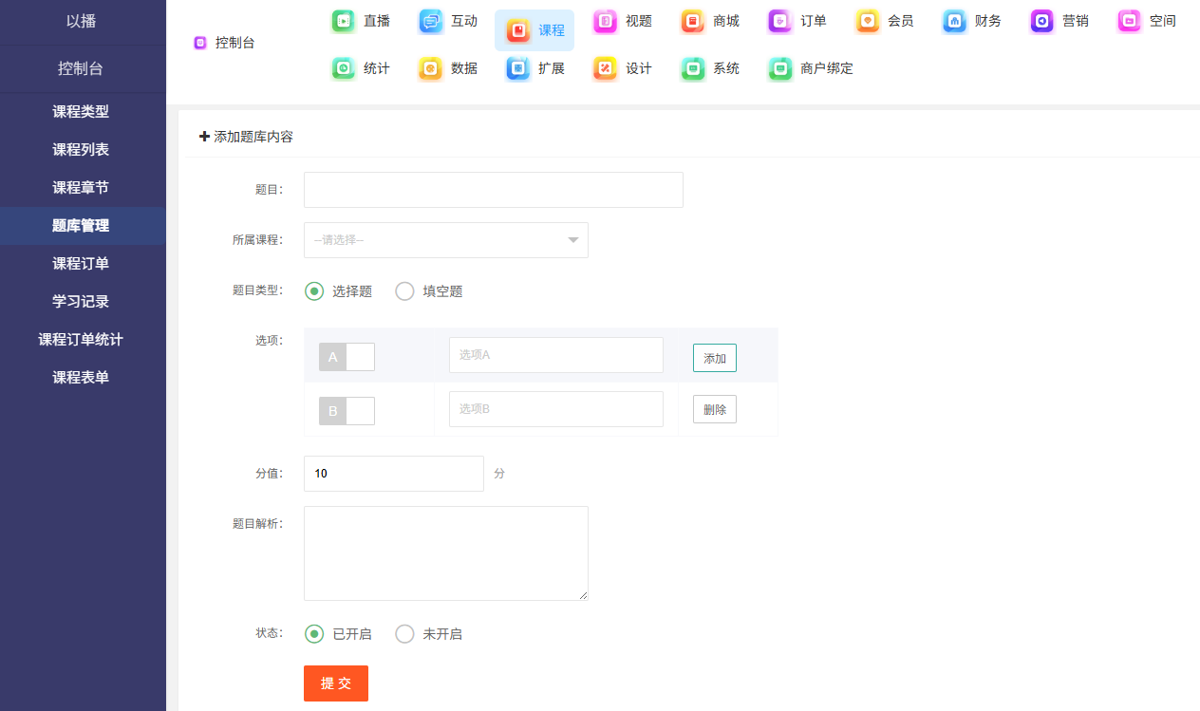This screenshot has height=711, width=1200.
Task: Focus the 题目解析 text area
Action: coord(445,553)
